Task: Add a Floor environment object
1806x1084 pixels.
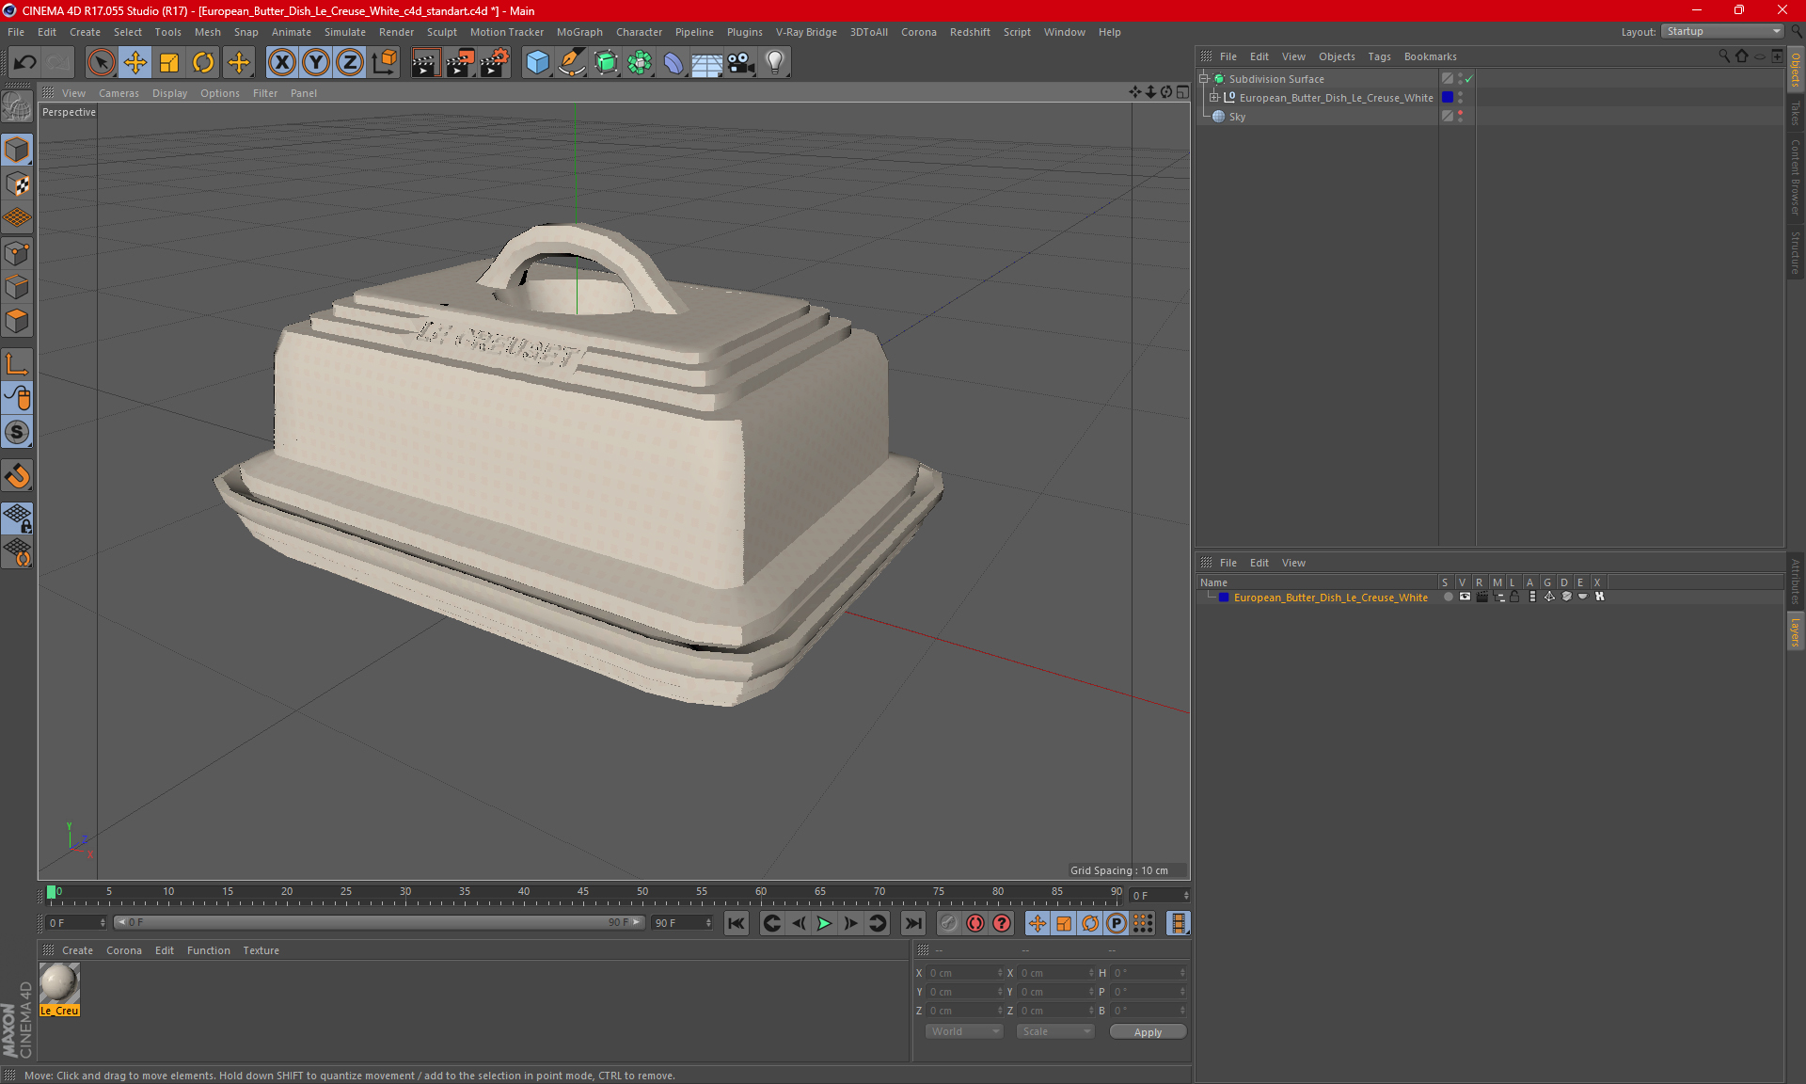Action: click(x=707, y=63)
